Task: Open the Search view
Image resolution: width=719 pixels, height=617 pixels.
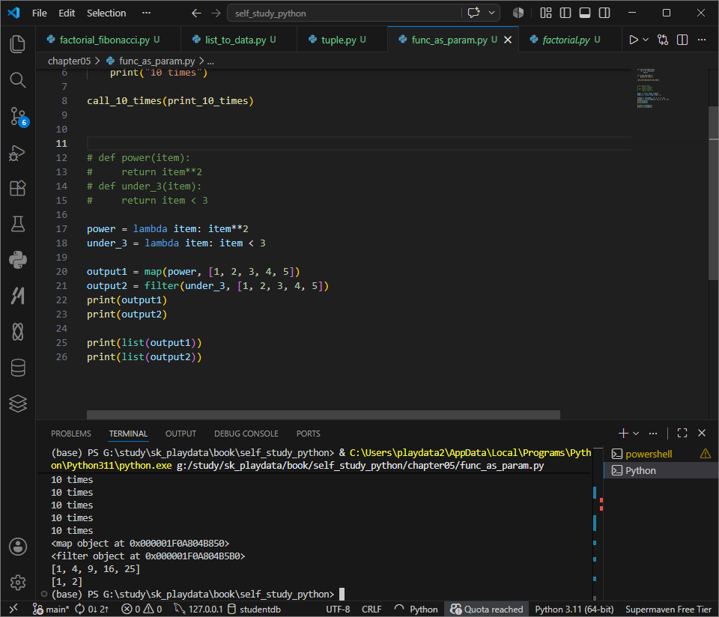Action: [17, 80]
